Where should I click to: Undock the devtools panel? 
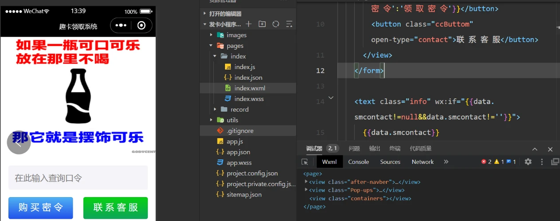[555, 162]
